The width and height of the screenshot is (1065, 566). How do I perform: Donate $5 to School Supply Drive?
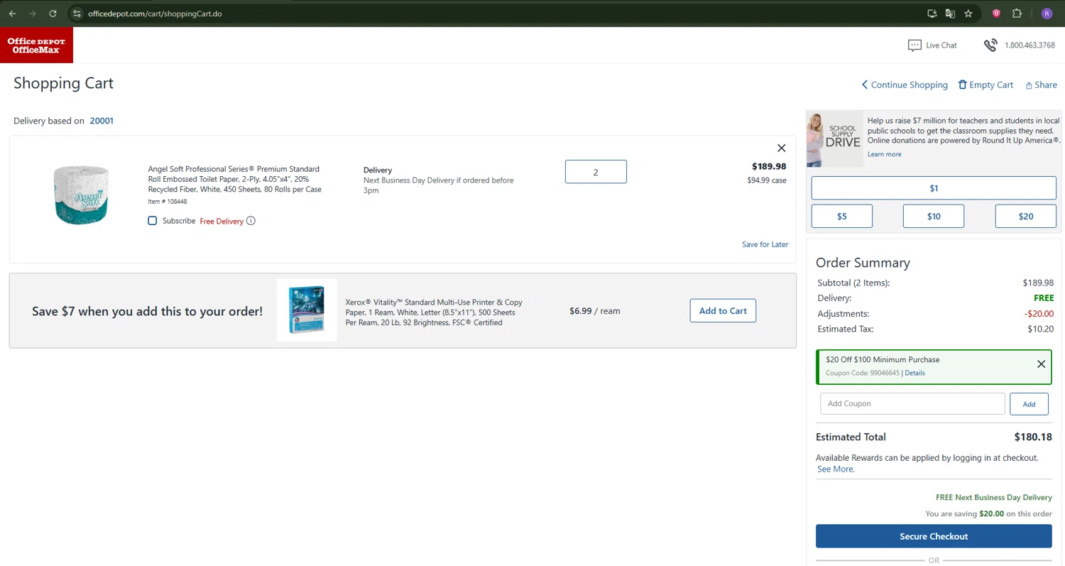[x=842, y=216]
